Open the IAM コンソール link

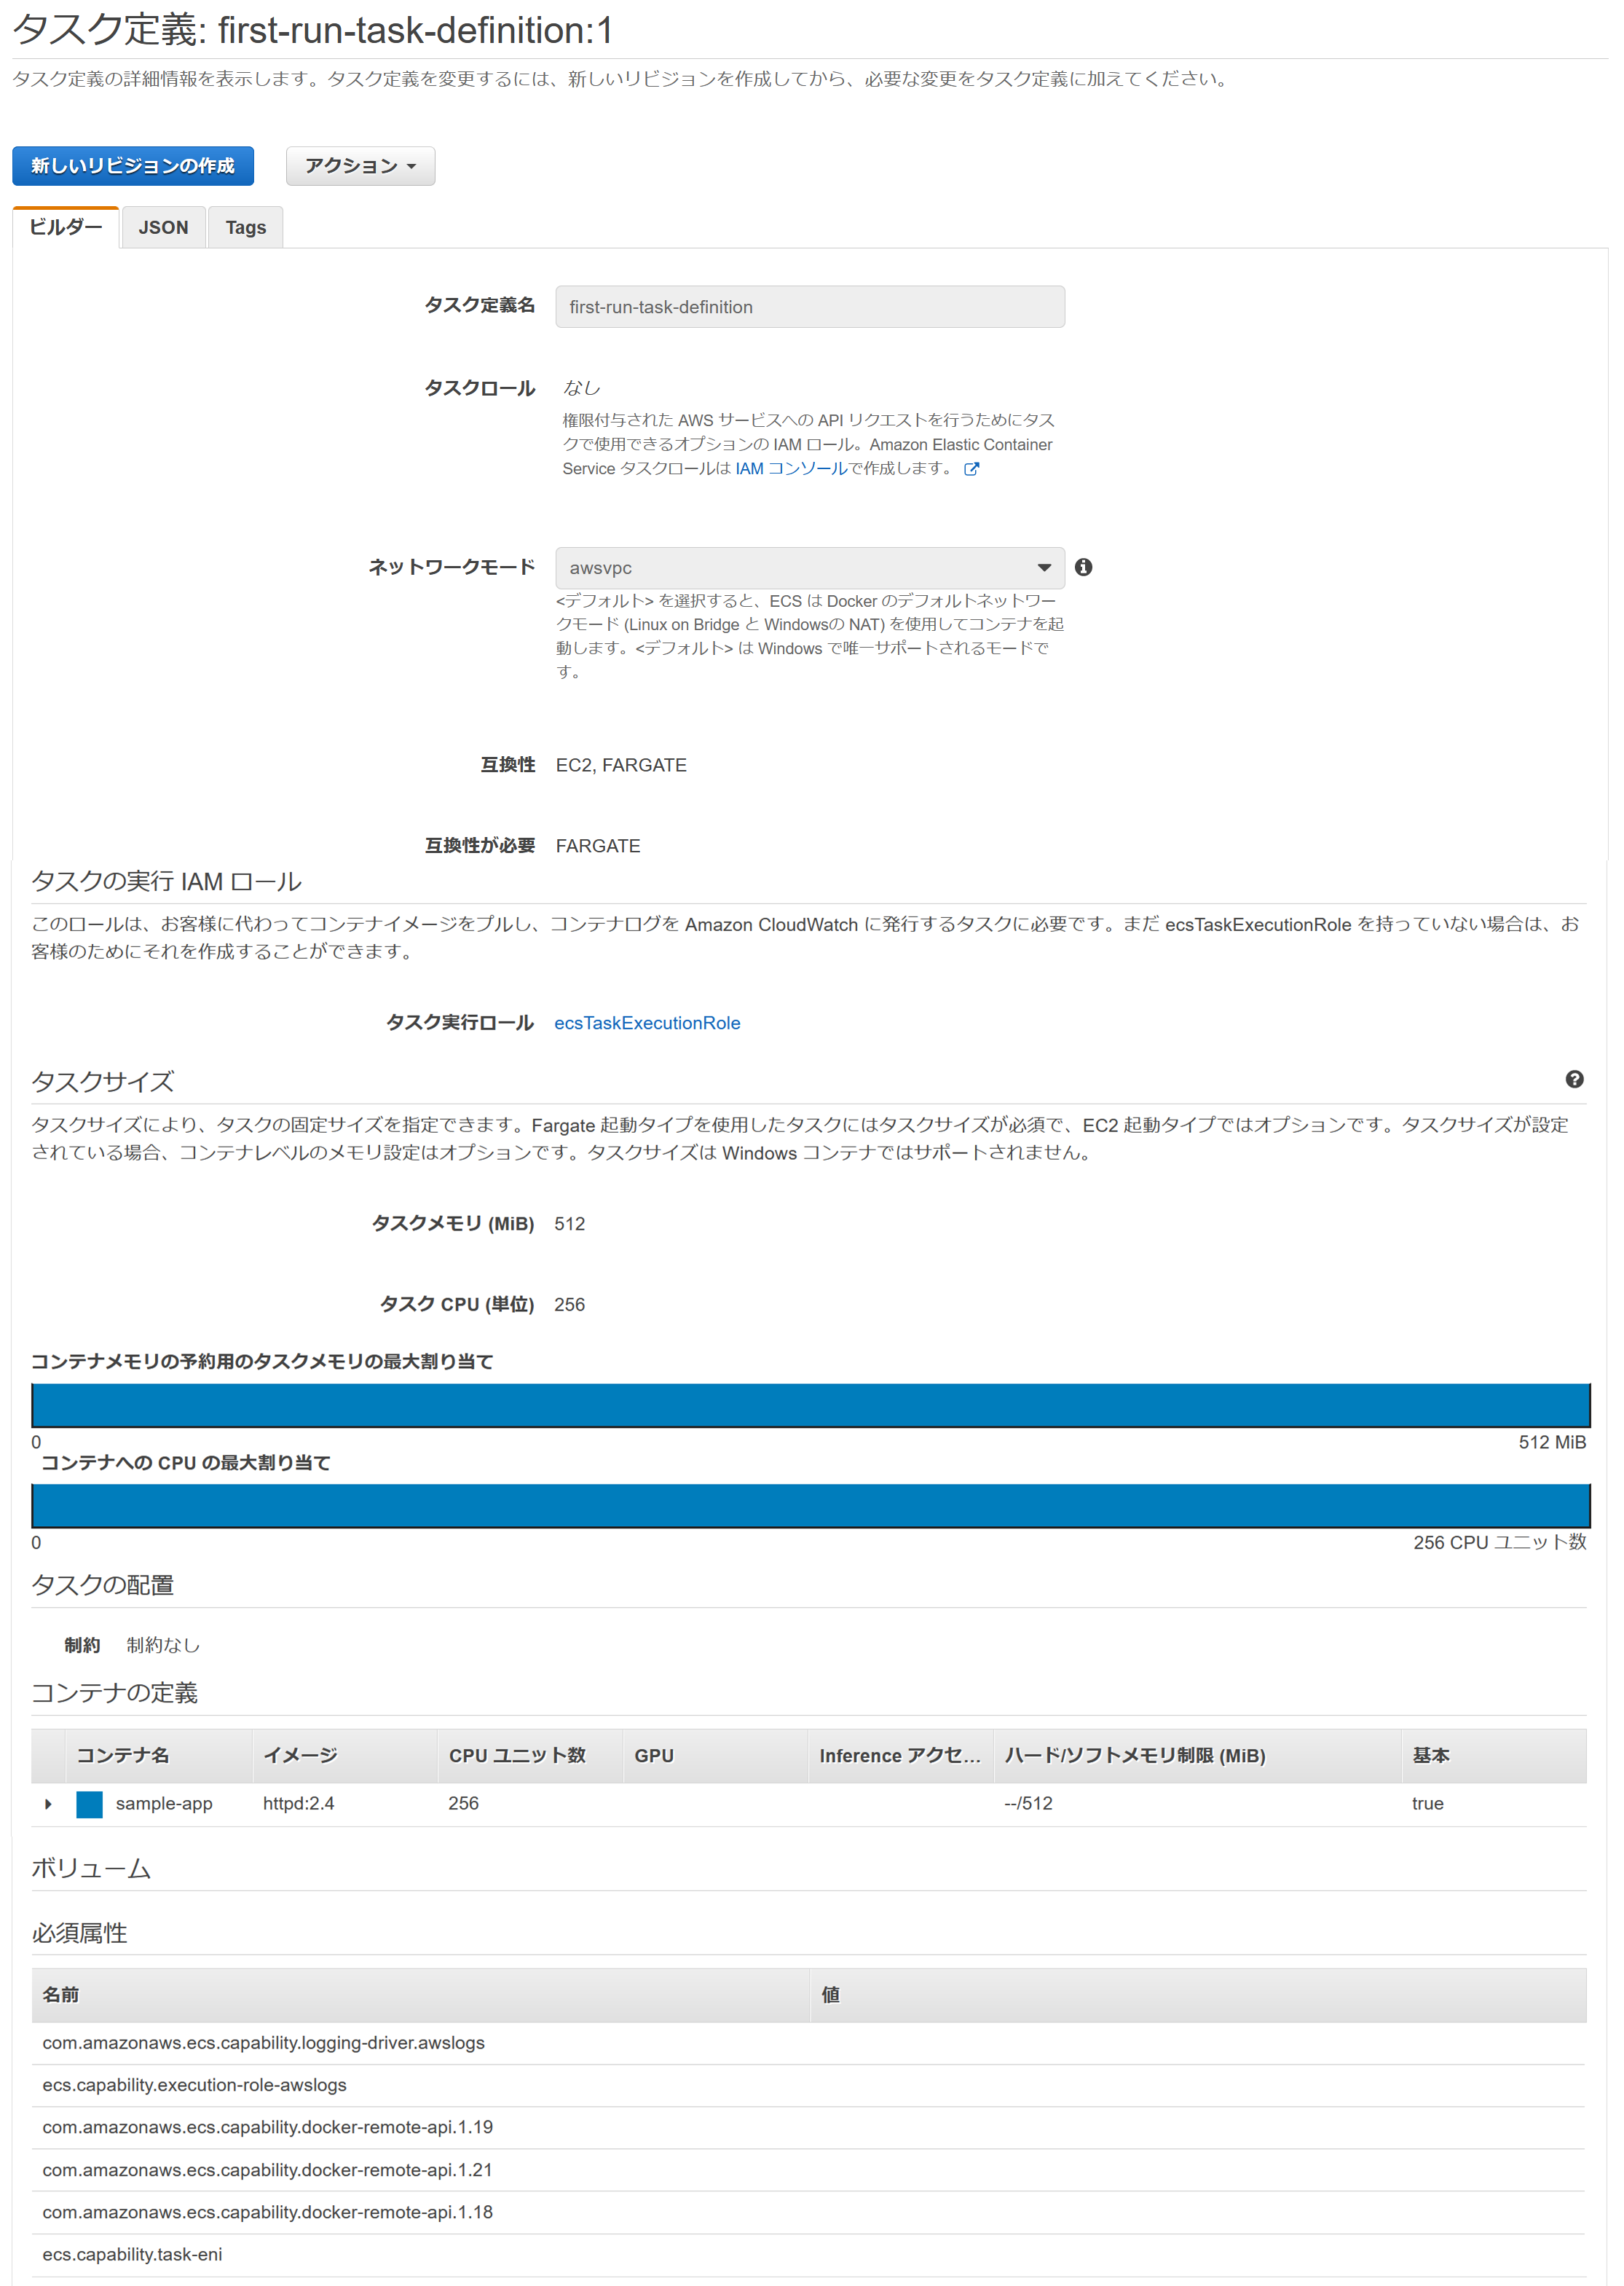click(791, 468)
